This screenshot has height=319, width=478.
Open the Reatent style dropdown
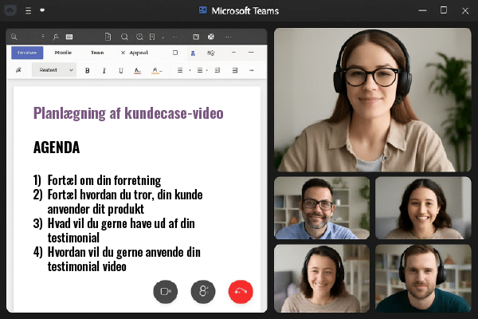click(54, 70)
